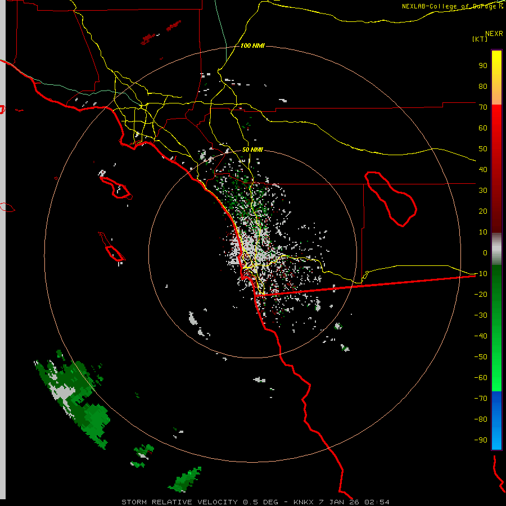Click the positive 90 scale label
Image resolution: width=506 pixels, height=506 pixels.
(483, 66)
